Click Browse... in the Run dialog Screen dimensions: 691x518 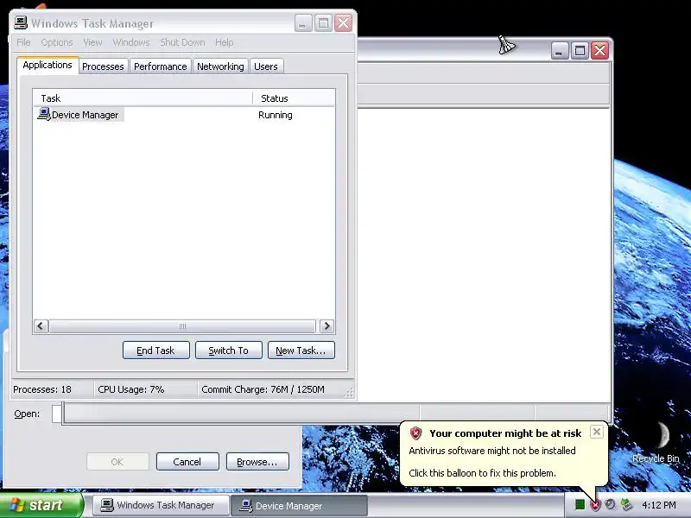click(257, 462)
